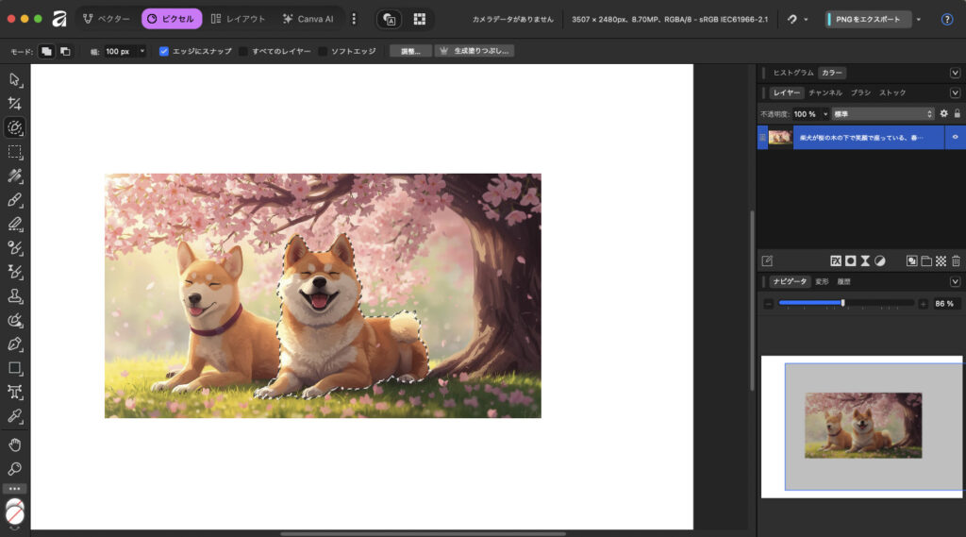
Task: Choose the rectangular Marquee selection tool
Action: (14, 152)
